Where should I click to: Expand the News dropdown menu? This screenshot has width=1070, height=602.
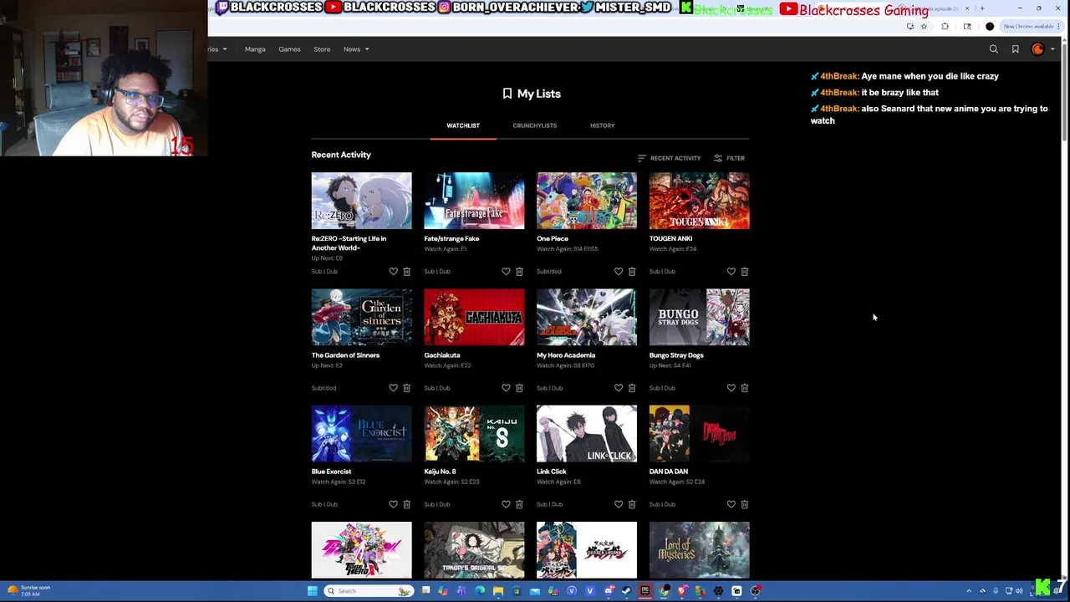click(x=356, y=49)
